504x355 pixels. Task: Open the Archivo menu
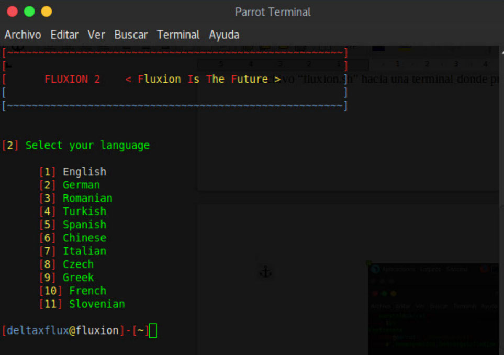coord(23,35)
